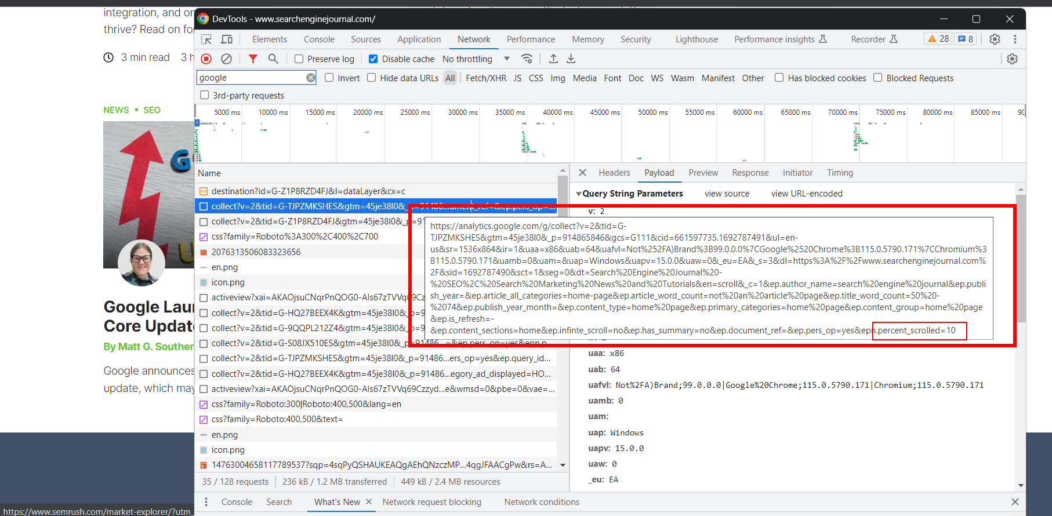
Task: Close the request details pane
Action: (x=583, y=173)
